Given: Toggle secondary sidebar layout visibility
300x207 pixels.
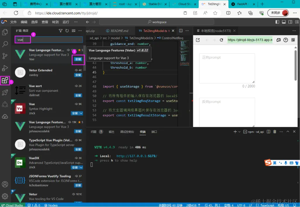Looking at the screenshot, I should [290, 22].
